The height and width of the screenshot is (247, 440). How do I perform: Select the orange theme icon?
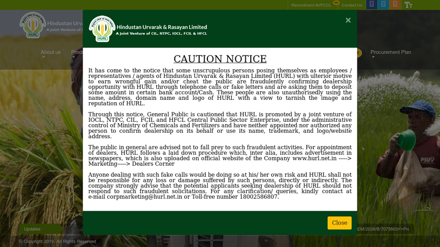coord(395,5)
